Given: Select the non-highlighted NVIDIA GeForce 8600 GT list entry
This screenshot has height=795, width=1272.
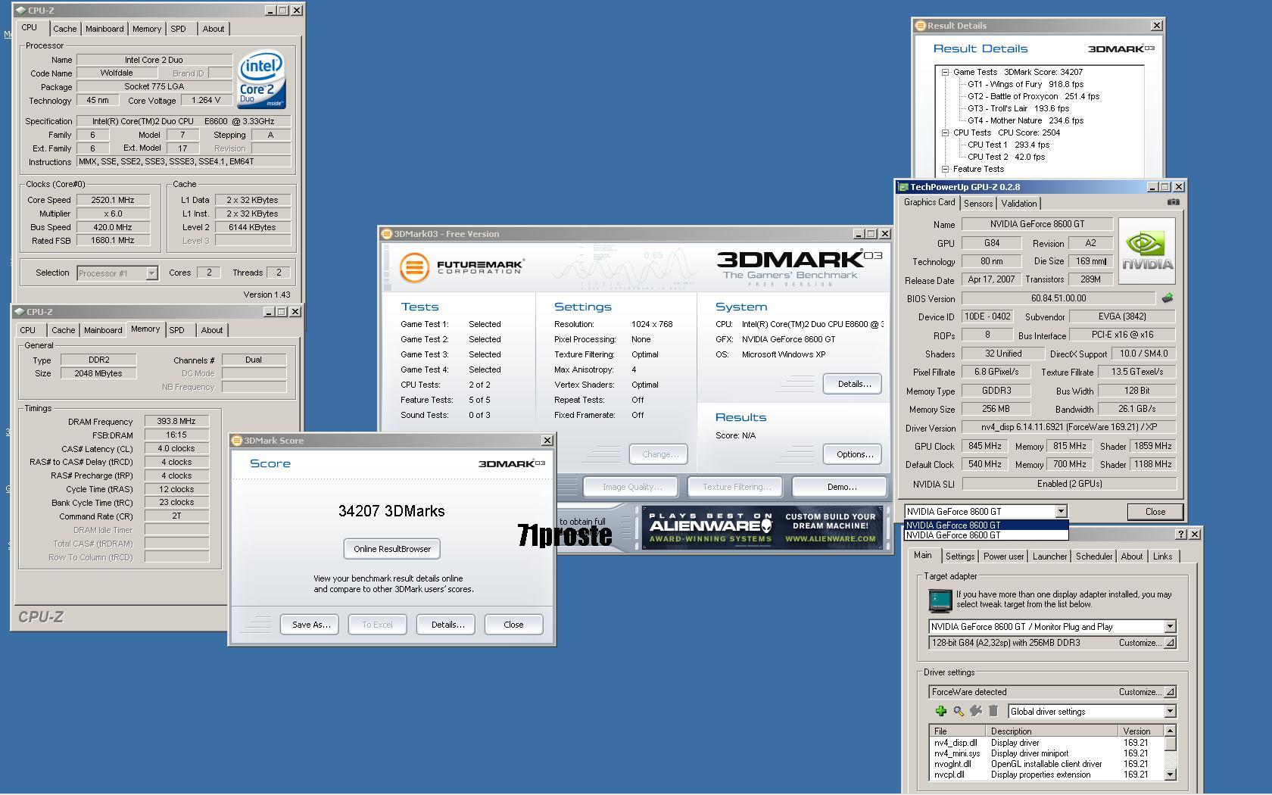Looking at the screenshot, I should click(986, 535).
